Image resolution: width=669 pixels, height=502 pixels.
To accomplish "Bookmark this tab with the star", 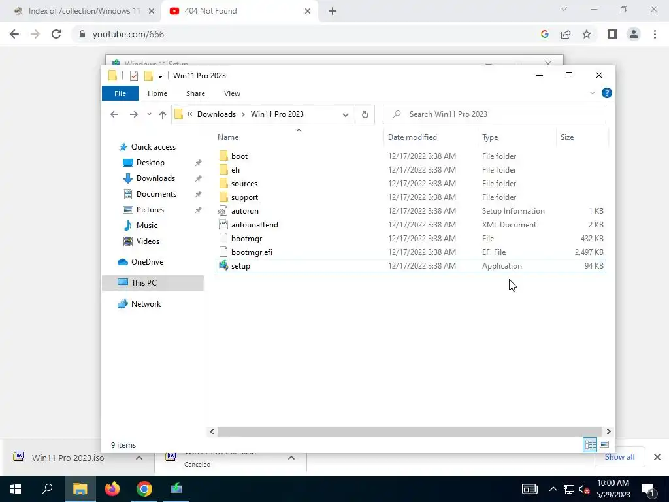I will 587,34.
